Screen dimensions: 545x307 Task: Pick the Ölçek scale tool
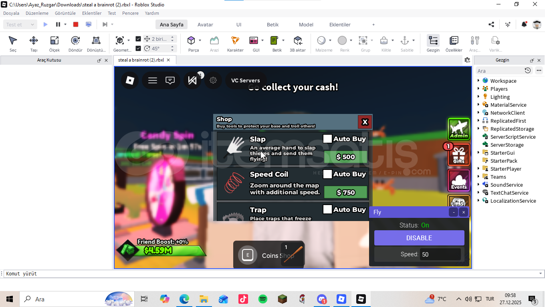54,44
